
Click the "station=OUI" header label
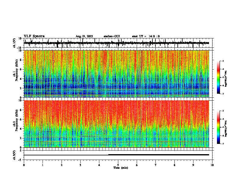pyautogui.click(x=112, y=36)
